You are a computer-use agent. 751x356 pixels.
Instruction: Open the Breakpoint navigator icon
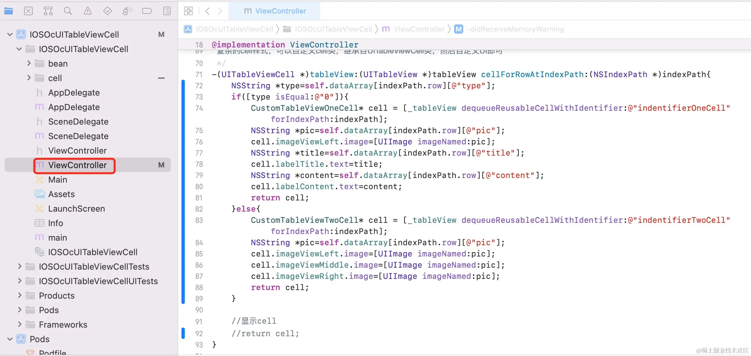tap(147, 11)
